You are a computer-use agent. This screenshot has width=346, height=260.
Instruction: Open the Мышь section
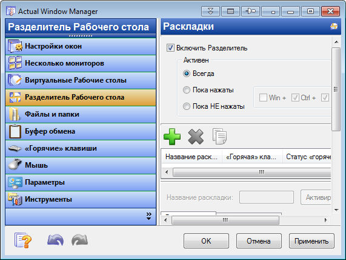click(x=81, y=165)
